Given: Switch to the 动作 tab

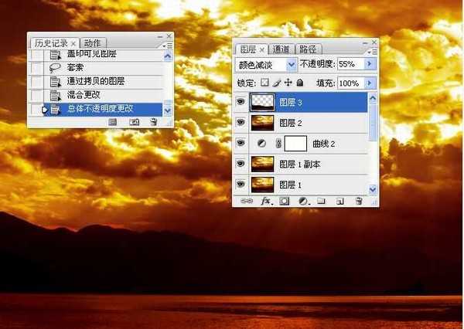Looking at the screenshot, I should tap(93, 43).
